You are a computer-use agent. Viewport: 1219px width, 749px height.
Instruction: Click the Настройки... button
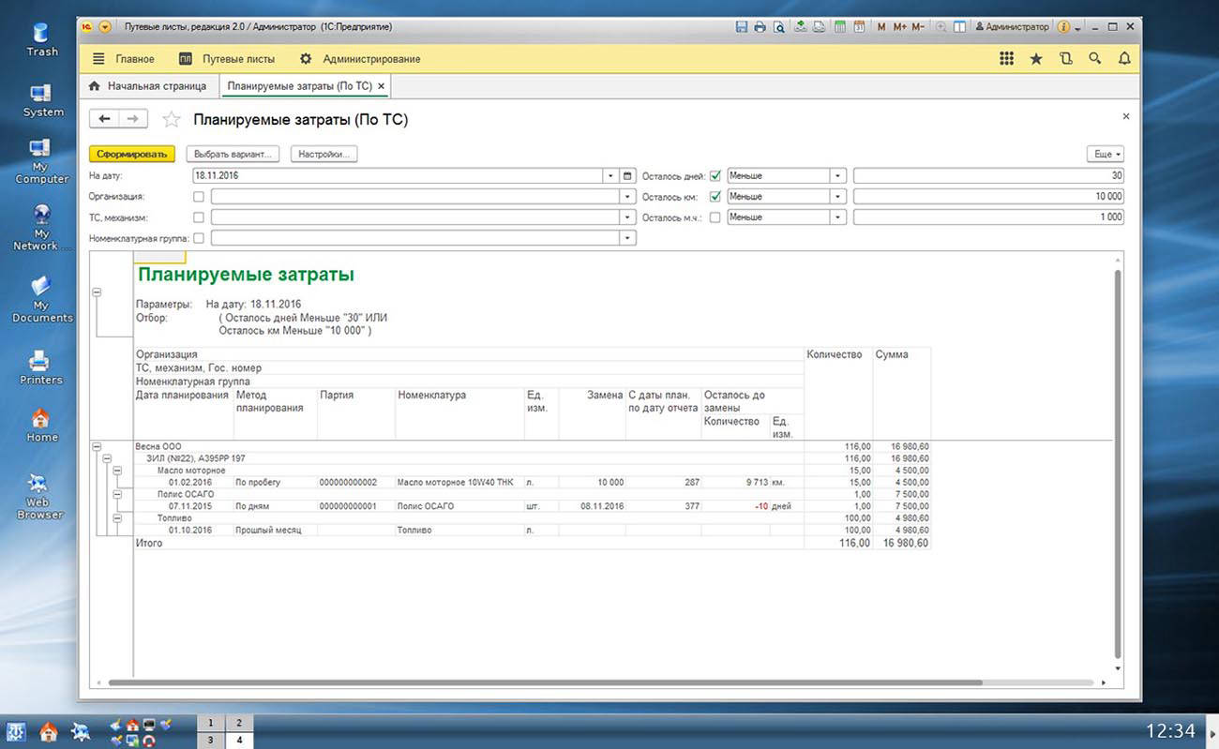(324, 154)
